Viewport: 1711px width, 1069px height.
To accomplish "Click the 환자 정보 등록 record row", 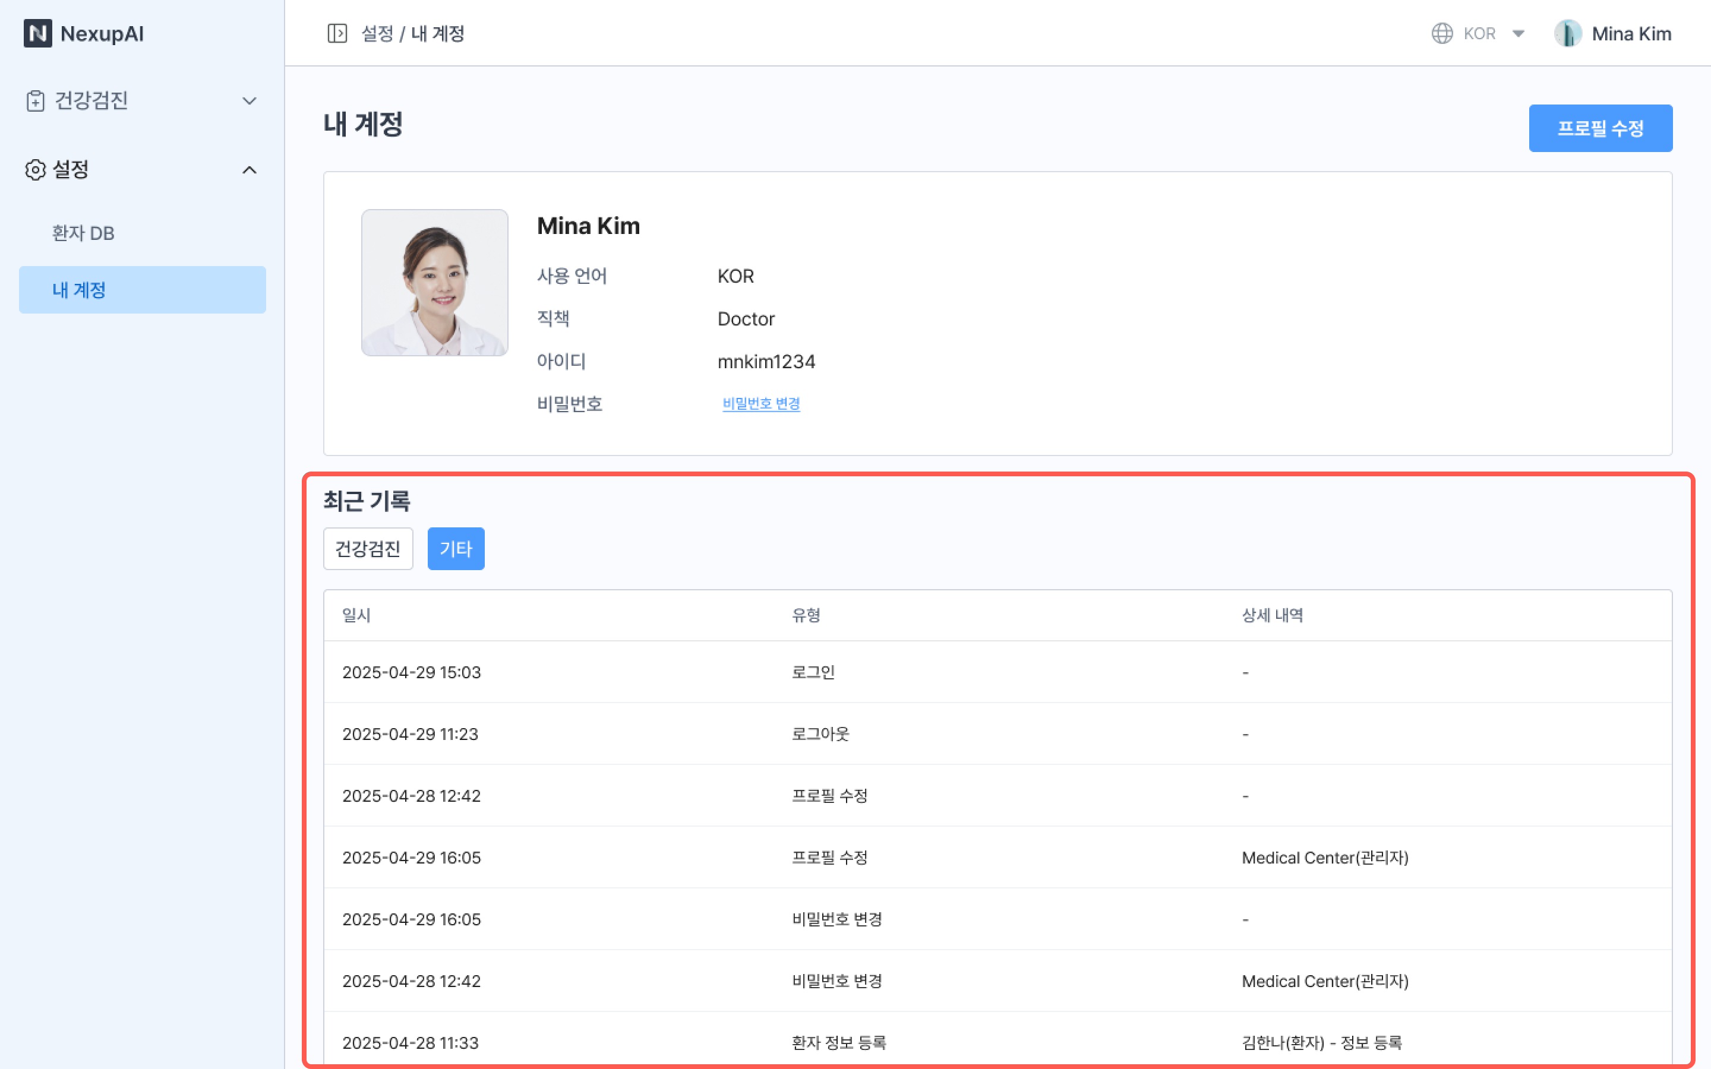I will [838, 1042].
